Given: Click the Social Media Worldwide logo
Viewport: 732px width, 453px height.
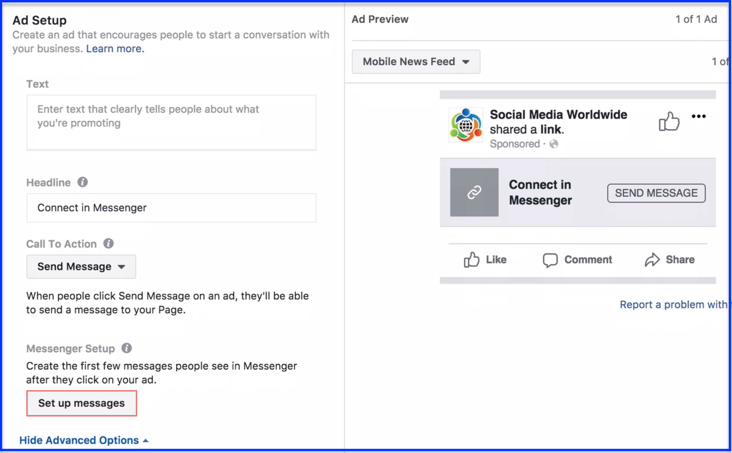Looking at the screenshot, I should (466, 125).
